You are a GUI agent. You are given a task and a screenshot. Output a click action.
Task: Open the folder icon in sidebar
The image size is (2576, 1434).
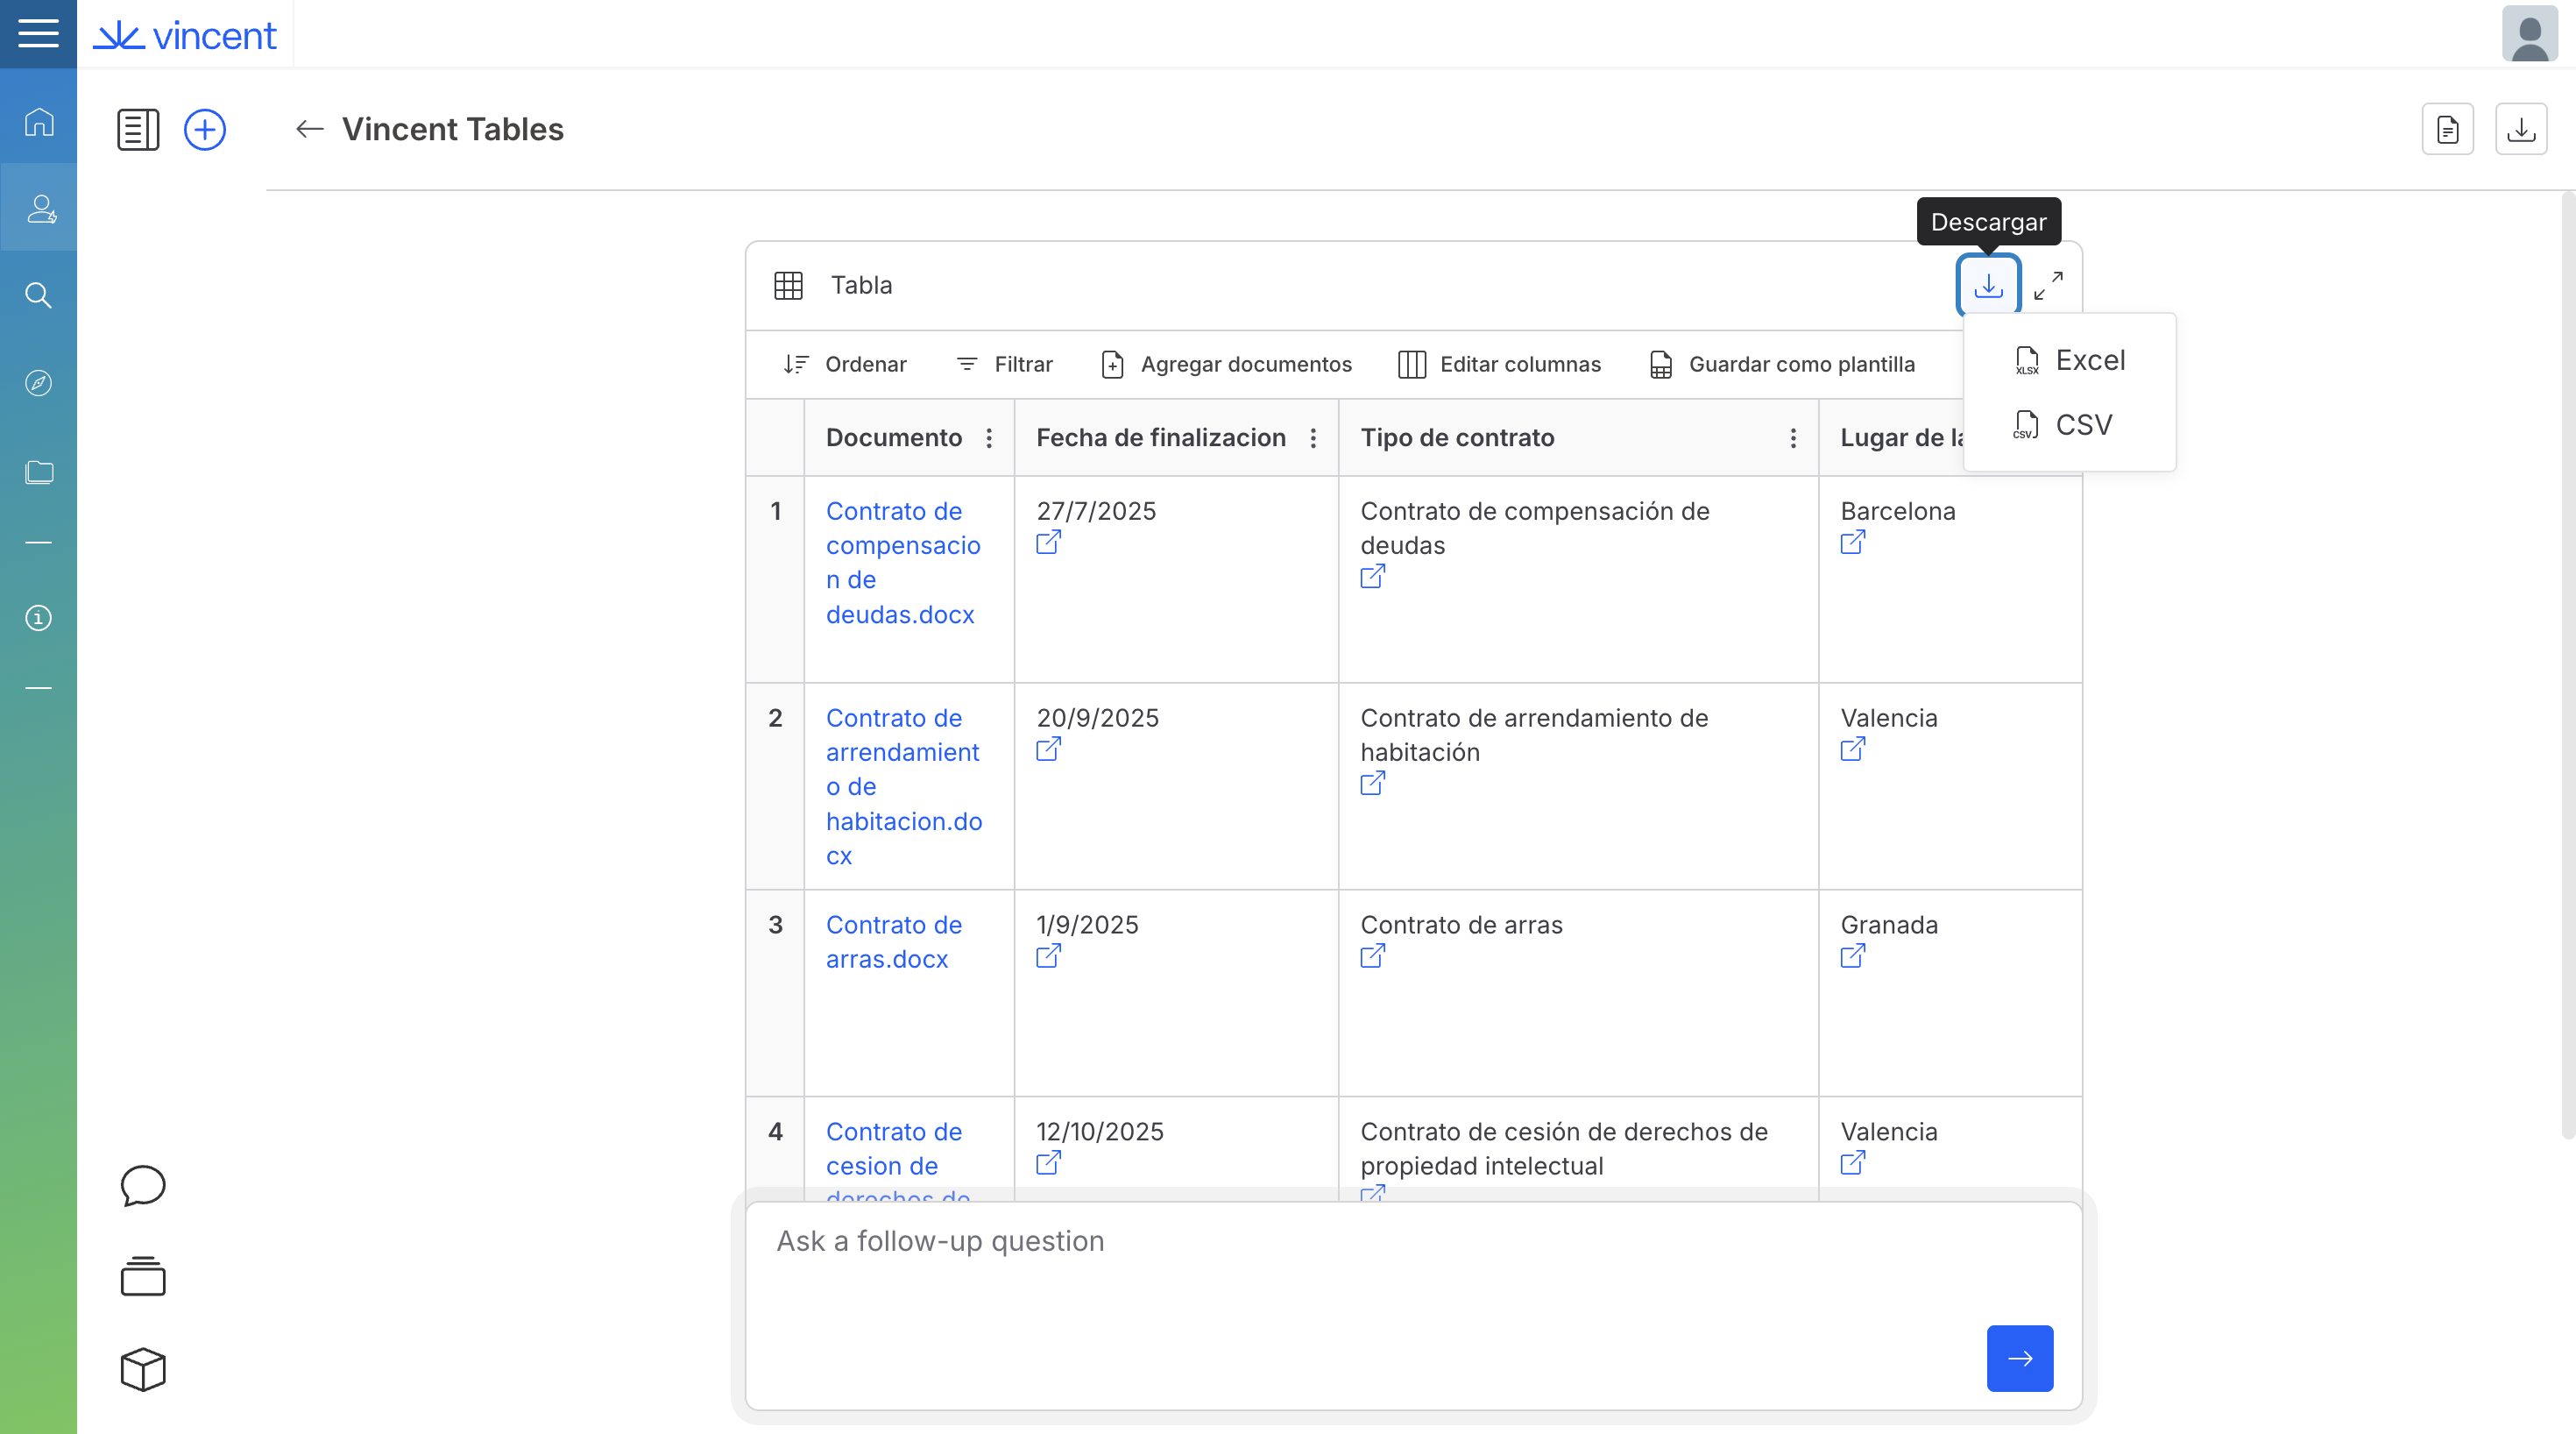click(39, 472)
